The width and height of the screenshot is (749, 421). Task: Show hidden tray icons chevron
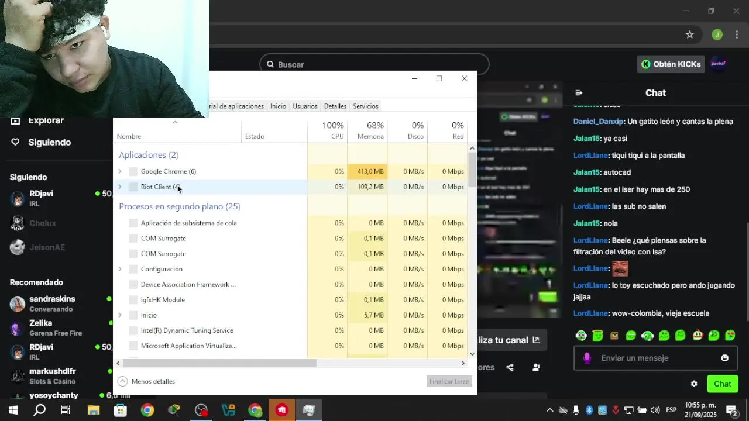click(549, 410)
